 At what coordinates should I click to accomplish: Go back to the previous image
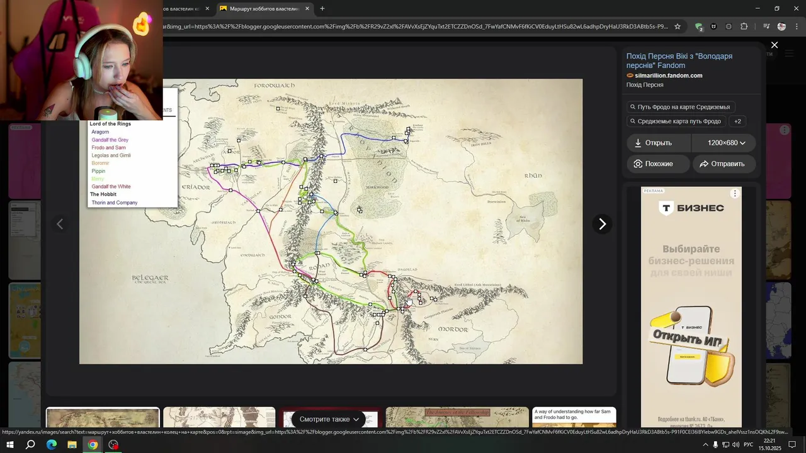tap(60, 224)
